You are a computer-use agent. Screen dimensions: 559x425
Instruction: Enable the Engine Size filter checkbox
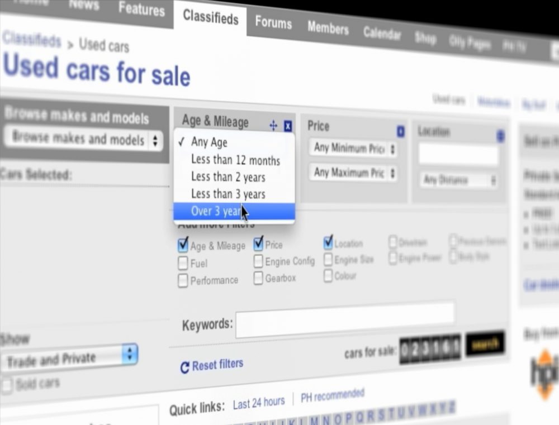tap(328, 259)
